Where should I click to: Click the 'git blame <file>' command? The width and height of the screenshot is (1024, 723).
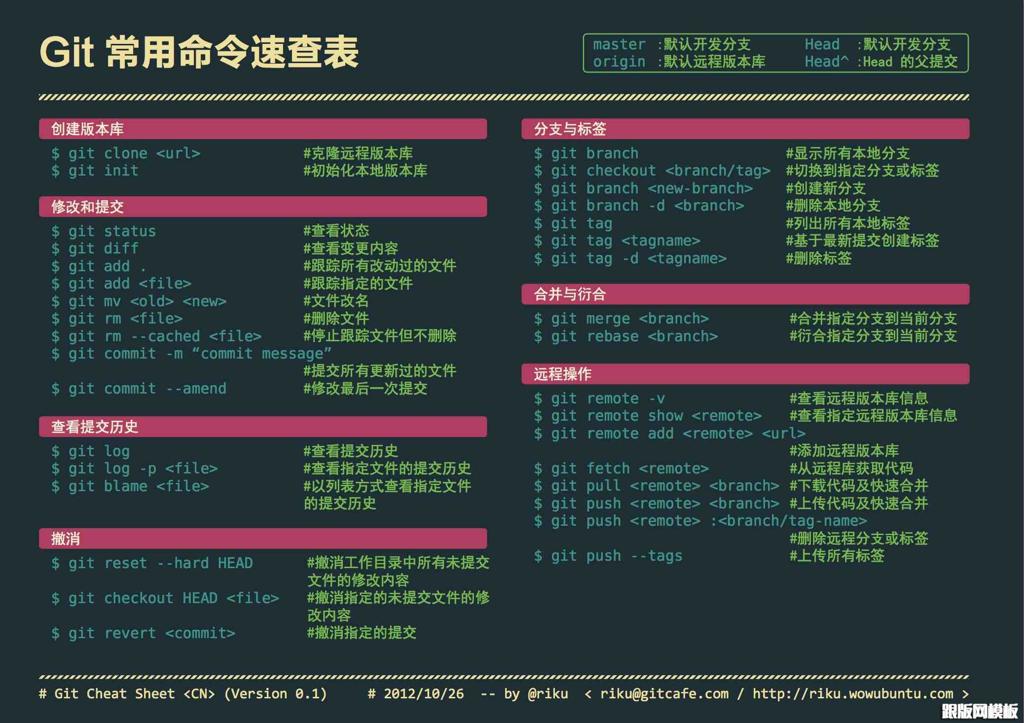click(130, 486)
